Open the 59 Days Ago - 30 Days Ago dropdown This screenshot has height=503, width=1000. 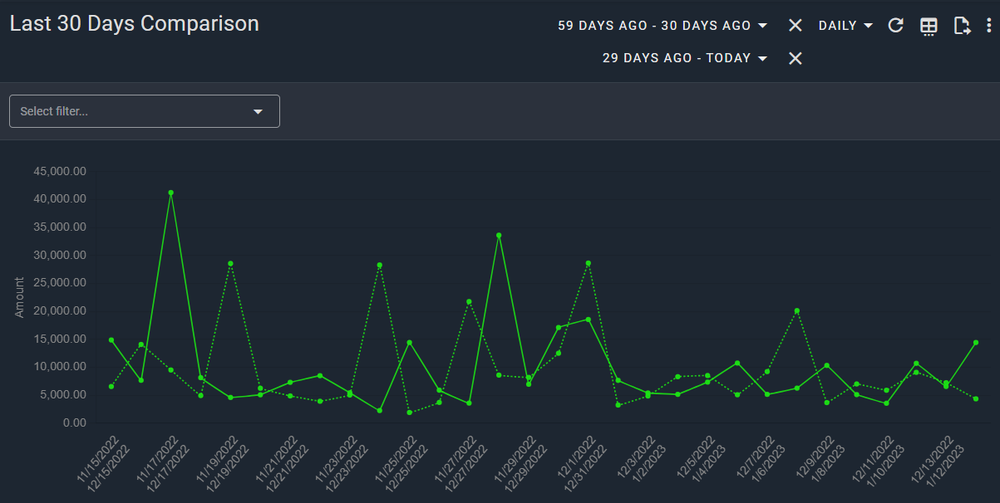pyautogui.click(x=662, y=26)
